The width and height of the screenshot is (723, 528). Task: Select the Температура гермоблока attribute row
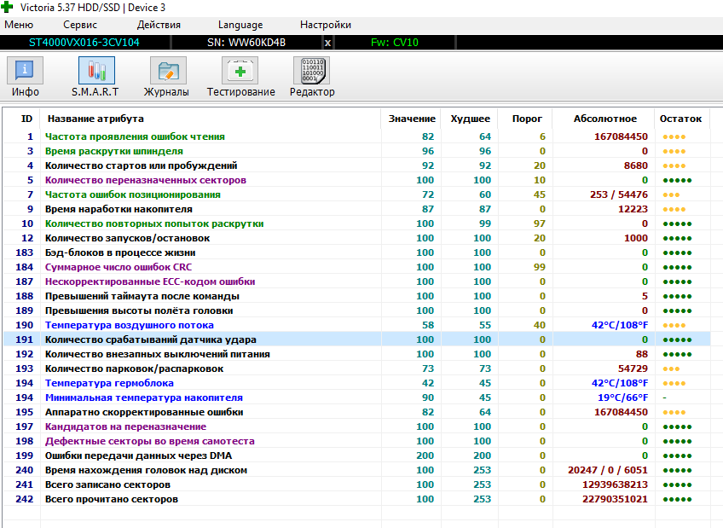(108, 383)
